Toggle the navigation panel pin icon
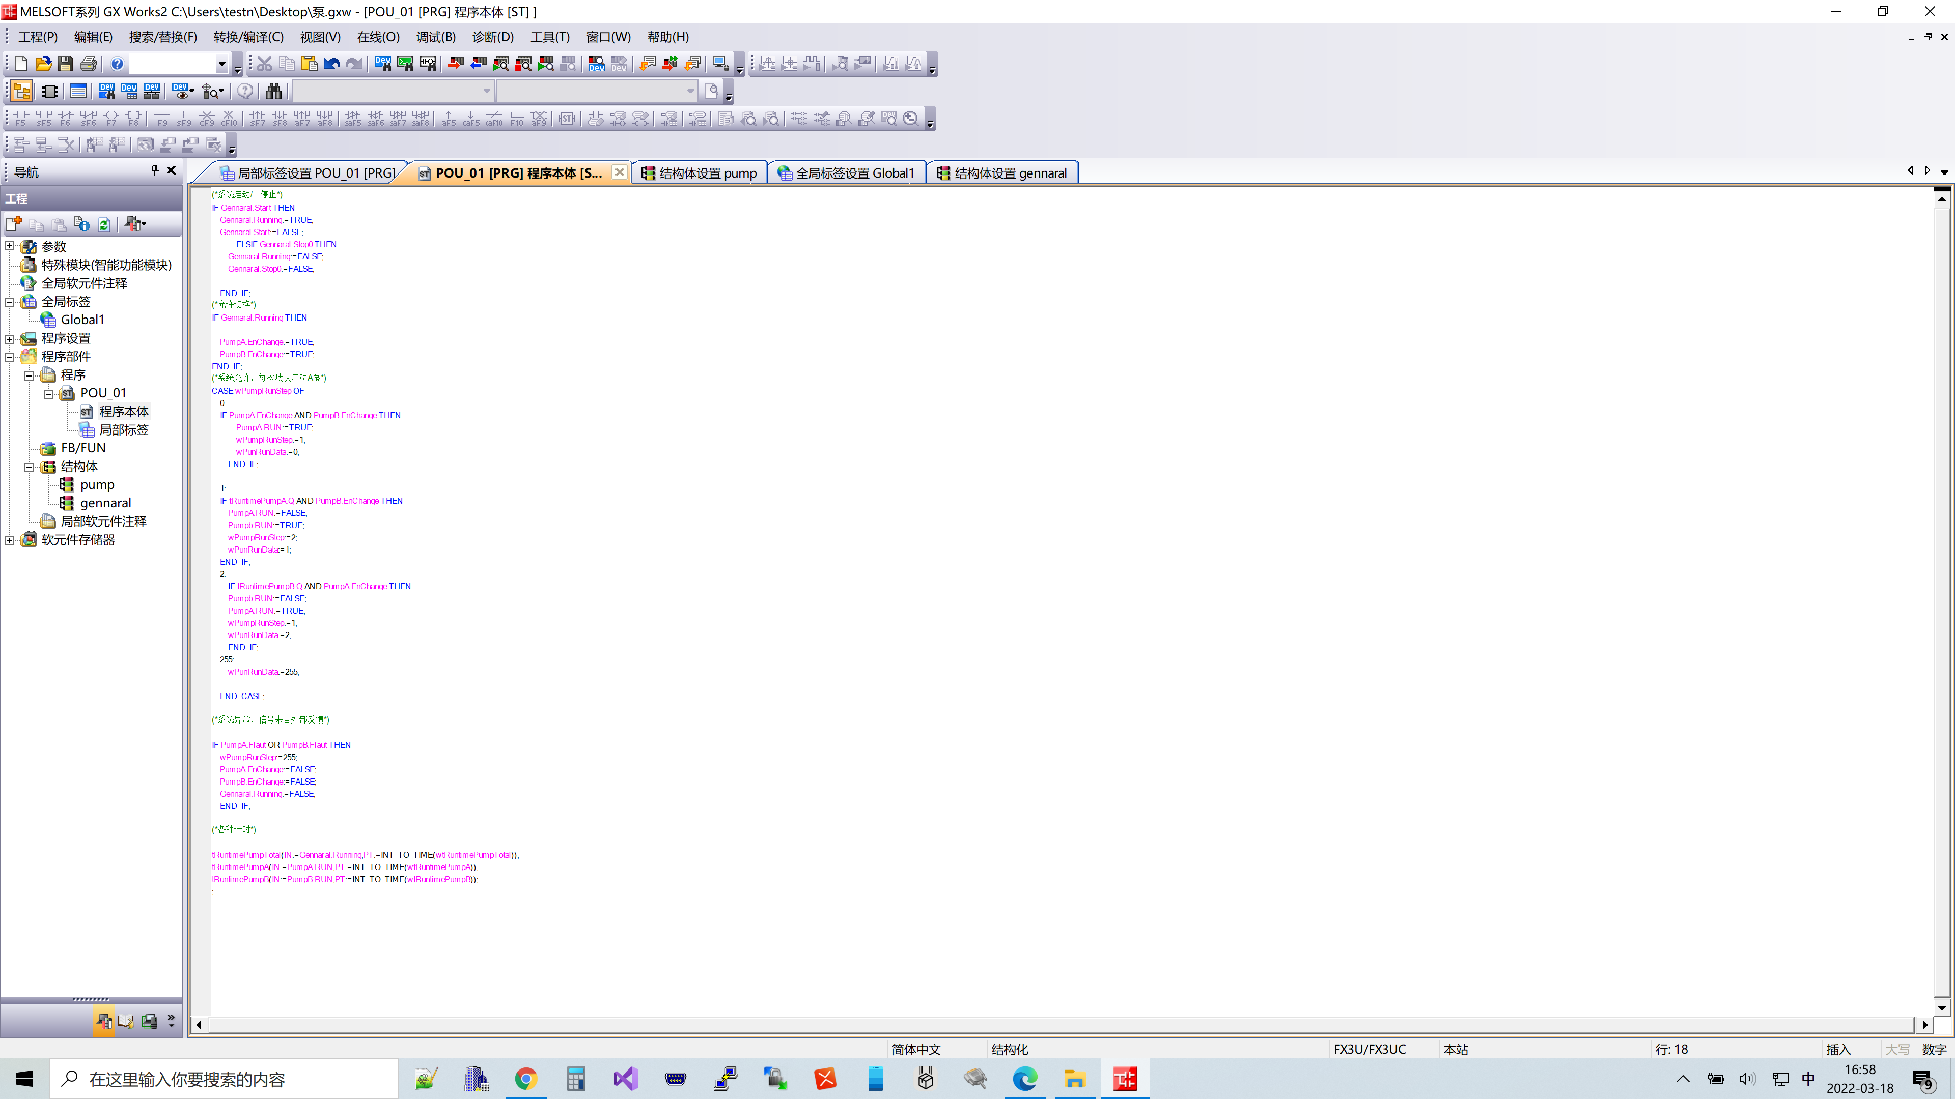This screenshot has height=1099, width=1955. pyautogui.click(x=155, y=170)
